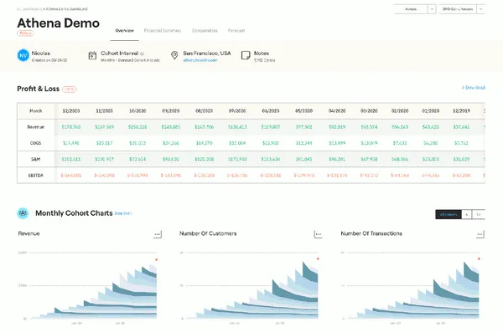Image resolution: width=503 pixels, height=332 pixels.
Task: Click the Monthly Cohort Charts heading
Action: [x=74, y=213]
